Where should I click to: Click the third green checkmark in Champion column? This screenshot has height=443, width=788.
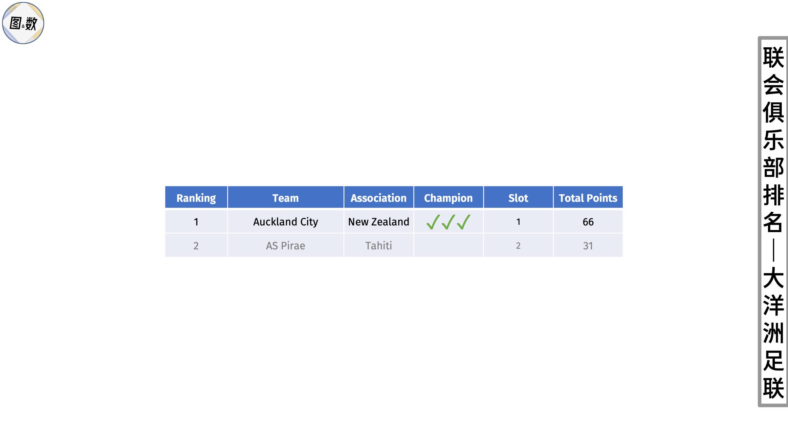(464, 222)
